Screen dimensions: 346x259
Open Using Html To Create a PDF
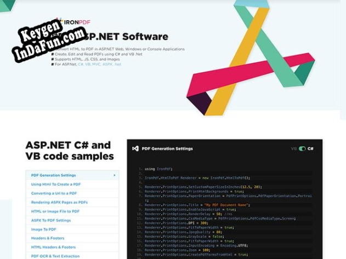tap(72, 185)
